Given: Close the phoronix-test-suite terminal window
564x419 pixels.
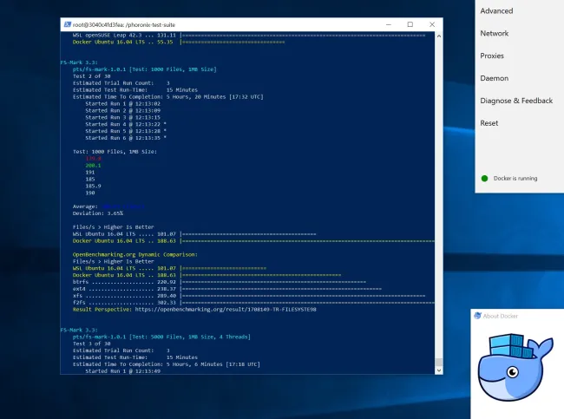Looking at the screenshot, I should [x=432, y=24].
